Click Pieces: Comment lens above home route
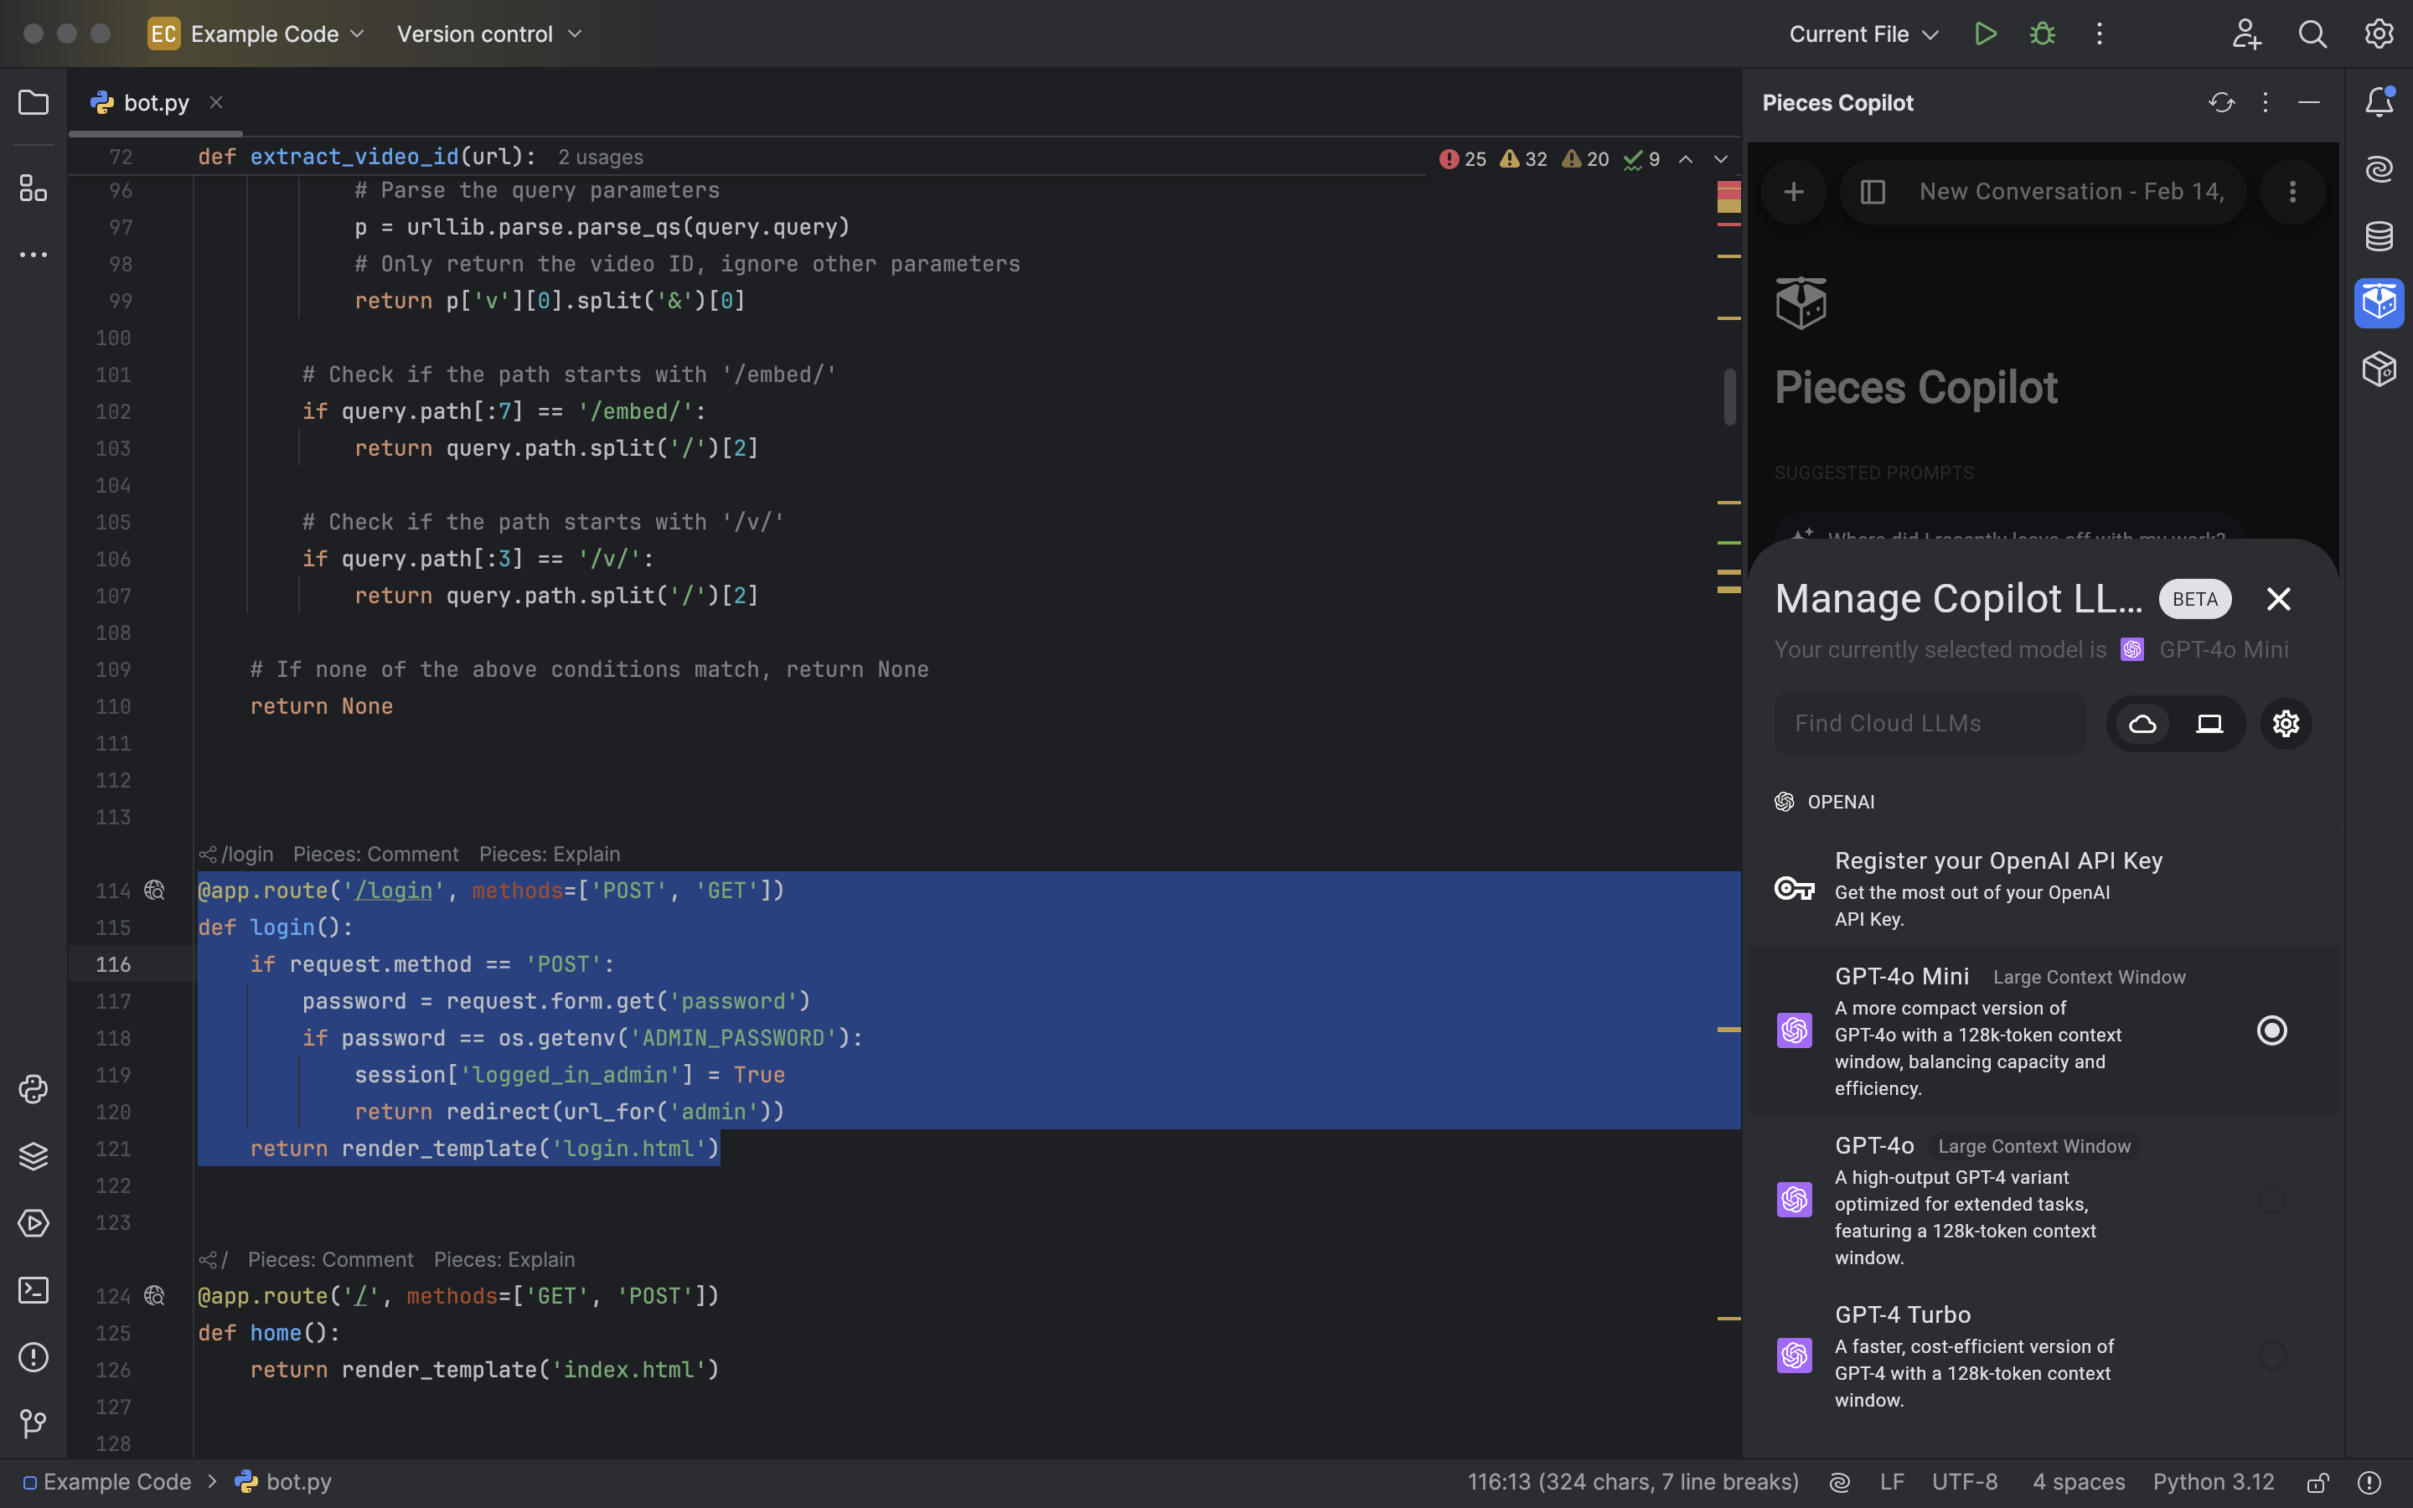This screenshot has width=2413, height=1508. 331,1260
